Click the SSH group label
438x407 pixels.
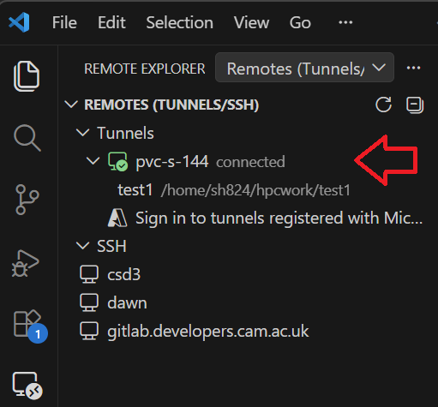coord(111,246)
